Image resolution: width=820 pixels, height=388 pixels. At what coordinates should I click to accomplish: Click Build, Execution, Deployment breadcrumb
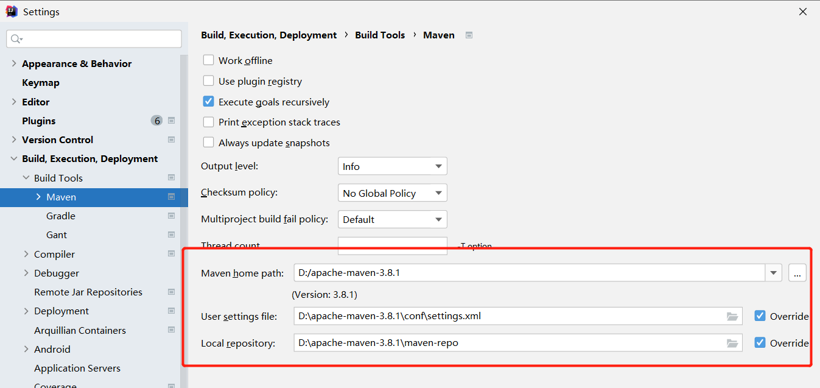point(269,35)
